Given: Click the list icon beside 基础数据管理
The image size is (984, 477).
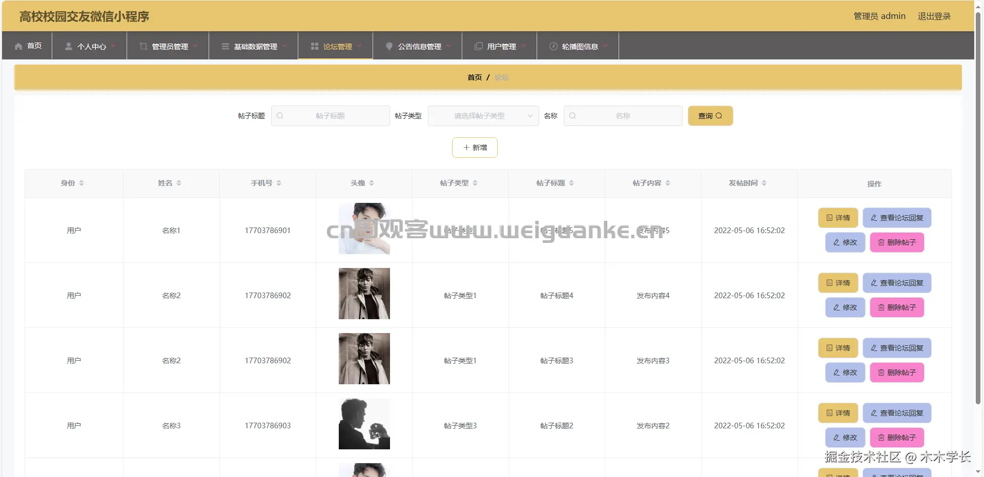Looking at the screenshot, I should point(225,46).
